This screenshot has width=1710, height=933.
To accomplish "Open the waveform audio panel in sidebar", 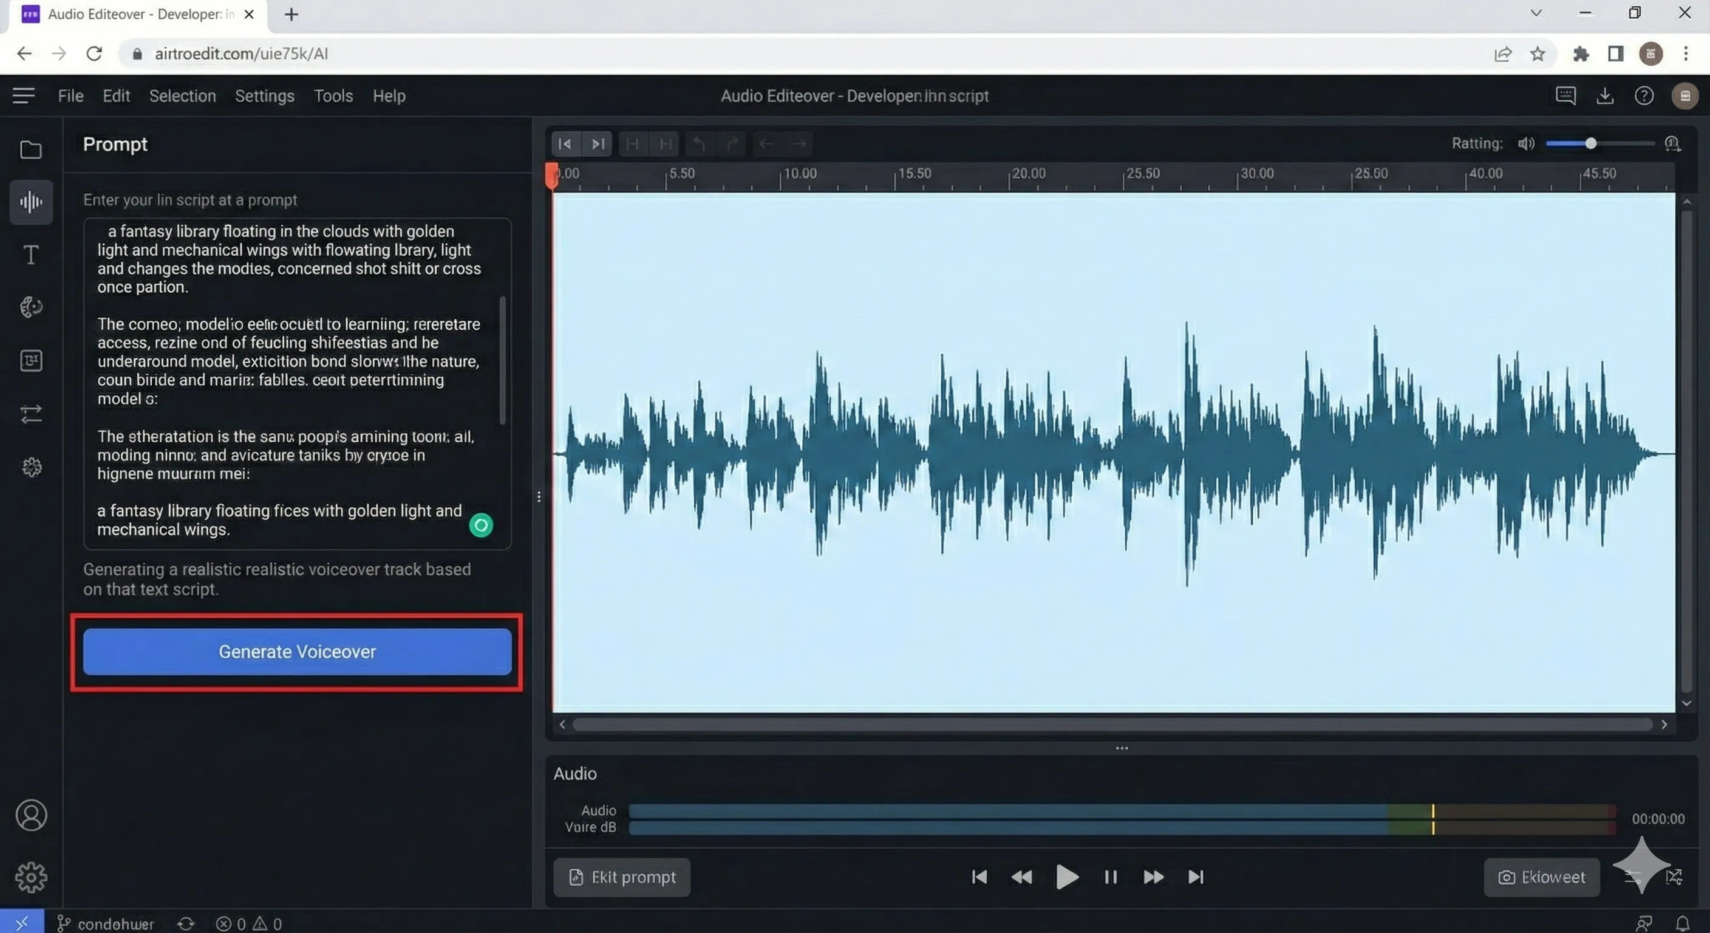I will [31, 202].
